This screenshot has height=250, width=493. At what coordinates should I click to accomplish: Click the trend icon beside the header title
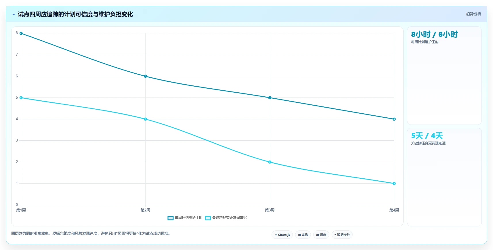[14, 14]
